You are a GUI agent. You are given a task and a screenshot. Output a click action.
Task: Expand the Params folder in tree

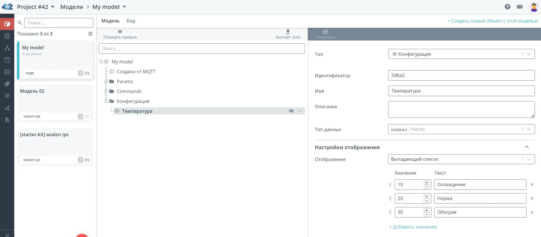(x=106, y=81)
